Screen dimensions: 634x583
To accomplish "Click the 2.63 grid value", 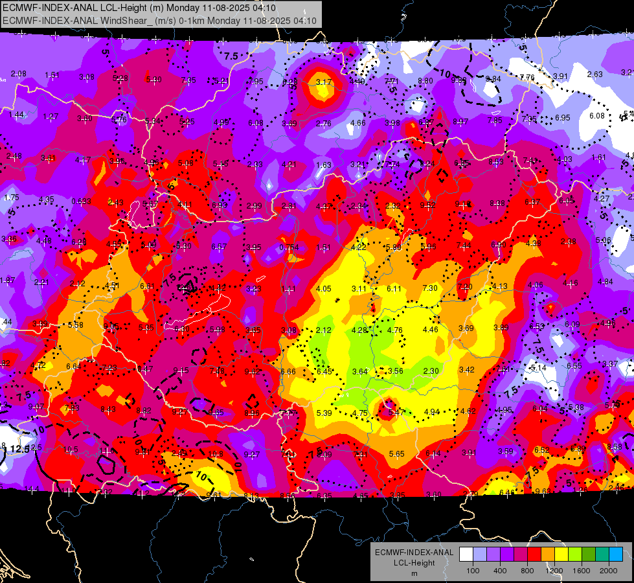I will pos(594,74).
